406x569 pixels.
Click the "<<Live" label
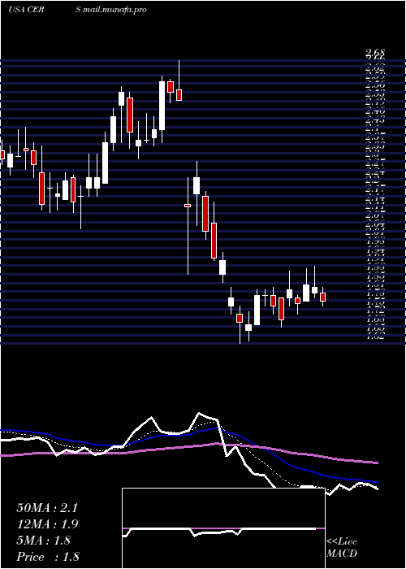coord(342,542)
